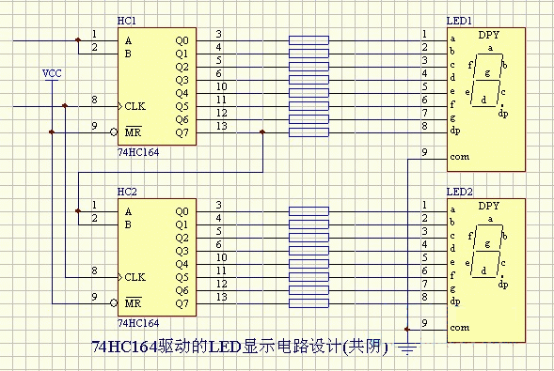Click the B input label on HC2
The height and width of the screenshot is (371, 554).
point(128,224)
